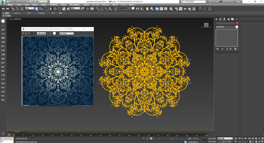Toggle the window/crossing selection button

(x=50, y=9)
